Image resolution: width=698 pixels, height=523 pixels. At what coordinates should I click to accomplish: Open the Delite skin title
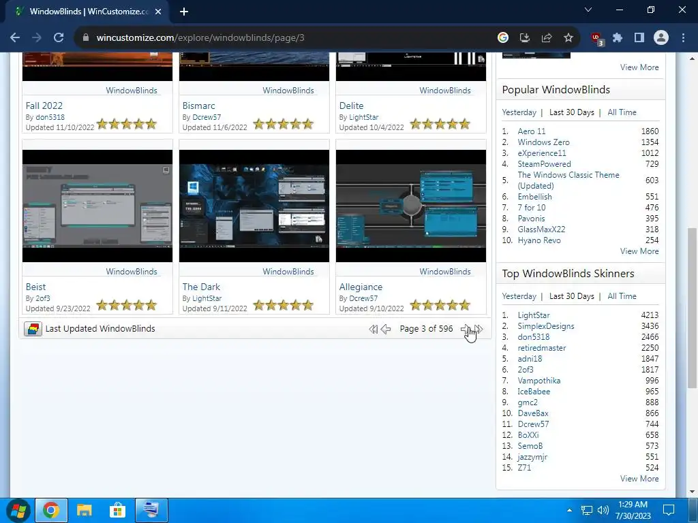pos(351,106)
